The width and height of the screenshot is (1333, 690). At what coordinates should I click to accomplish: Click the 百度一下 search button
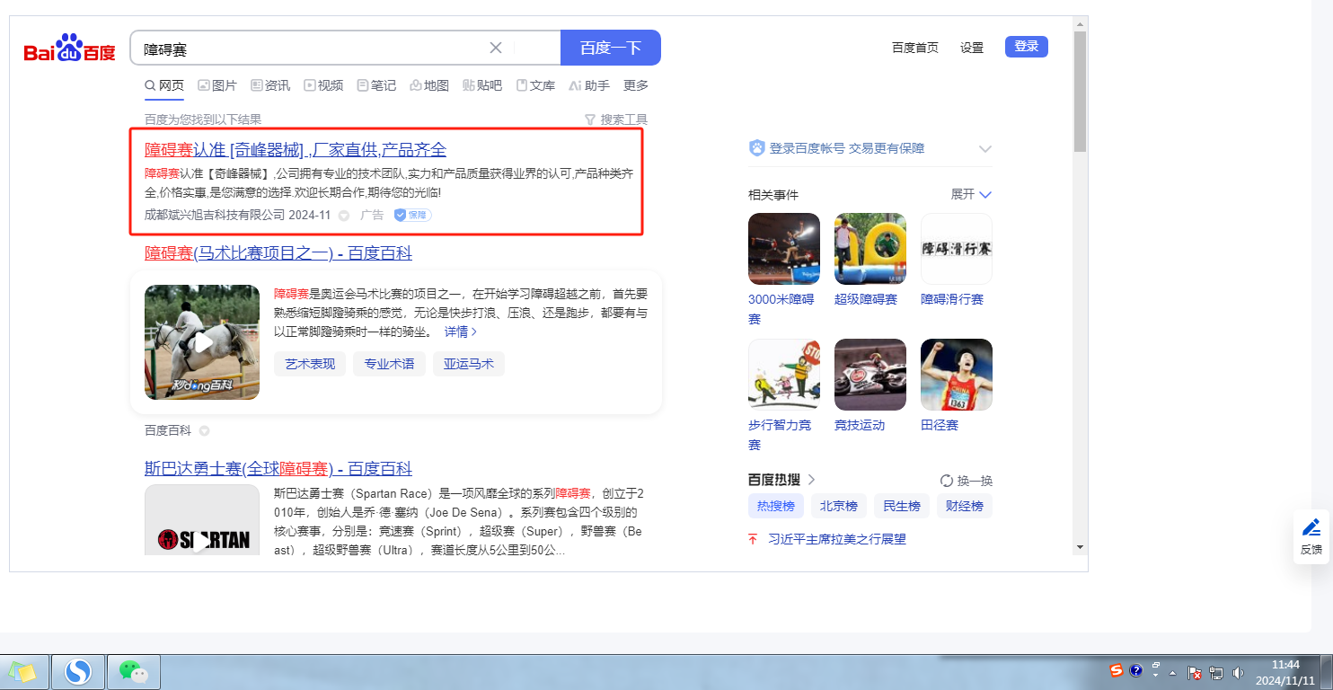click(x=610, y=49)
